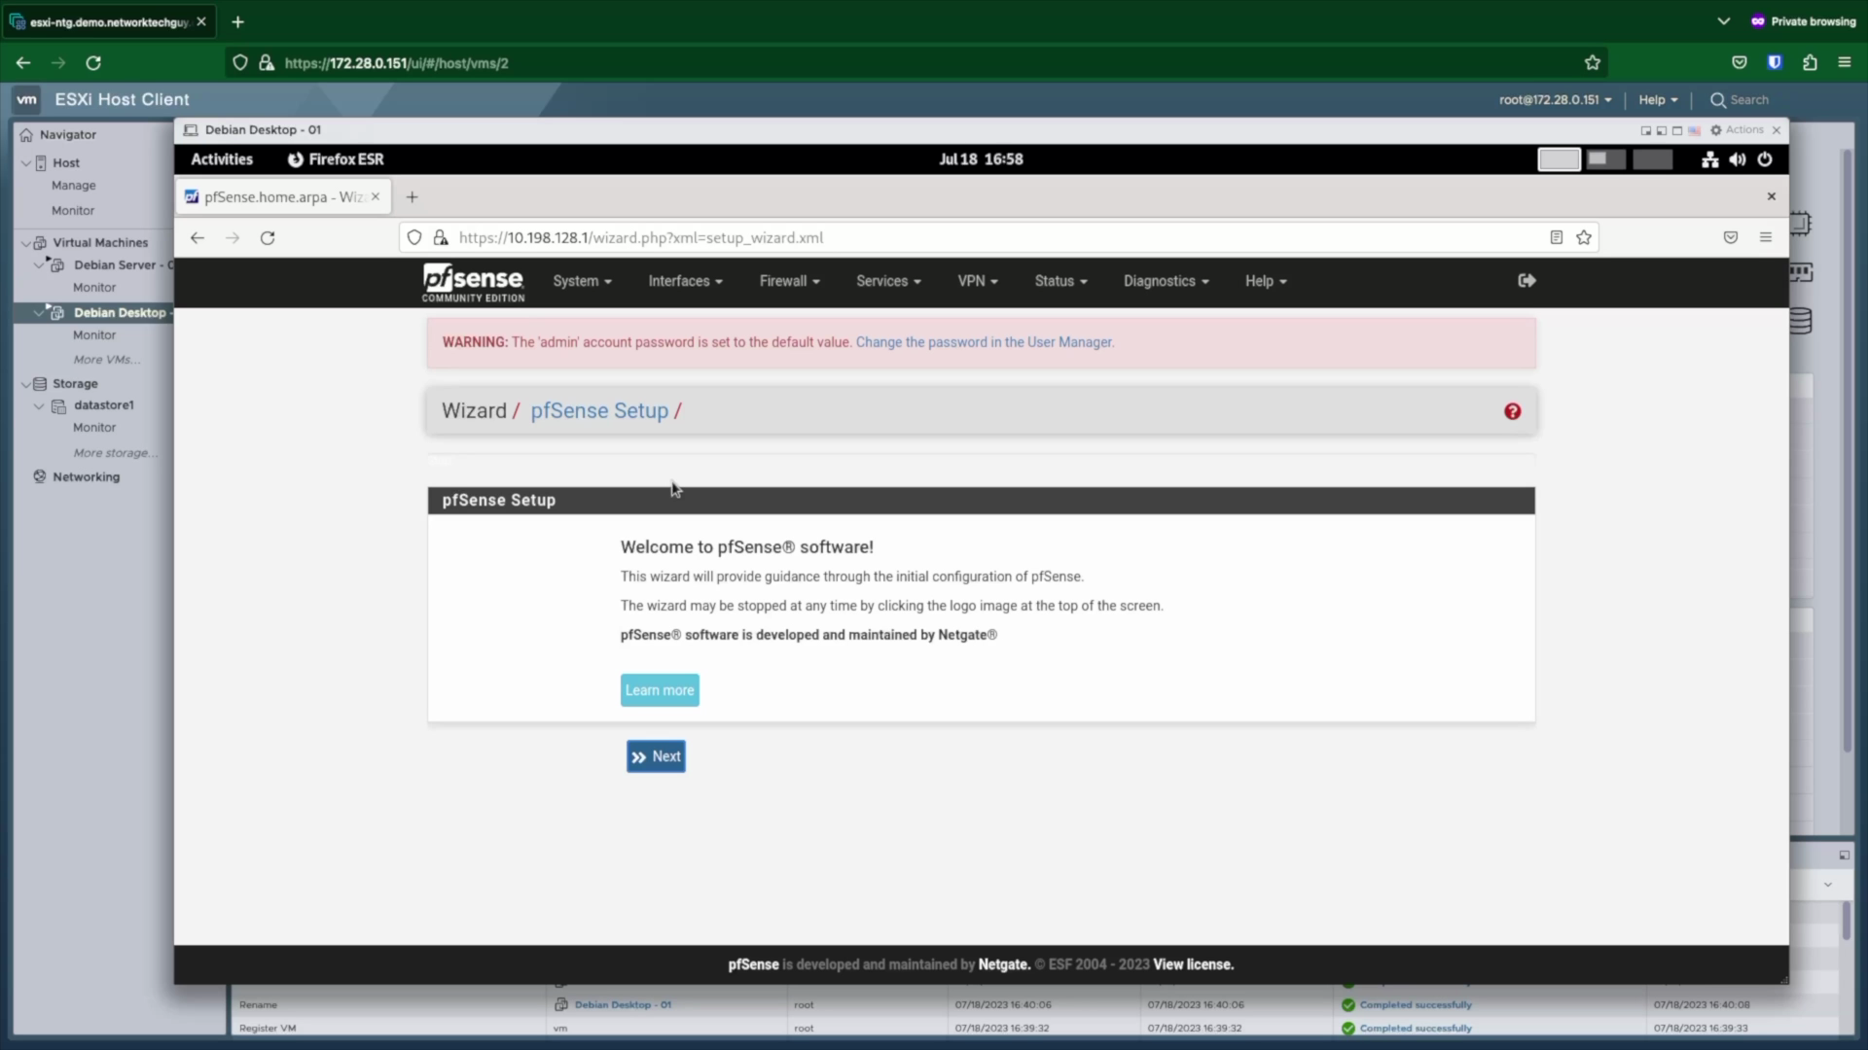Reload the pfSense page in guest Firefox
The height and width of the screenshot is (1050, 1868).
(x=268, y=237)
